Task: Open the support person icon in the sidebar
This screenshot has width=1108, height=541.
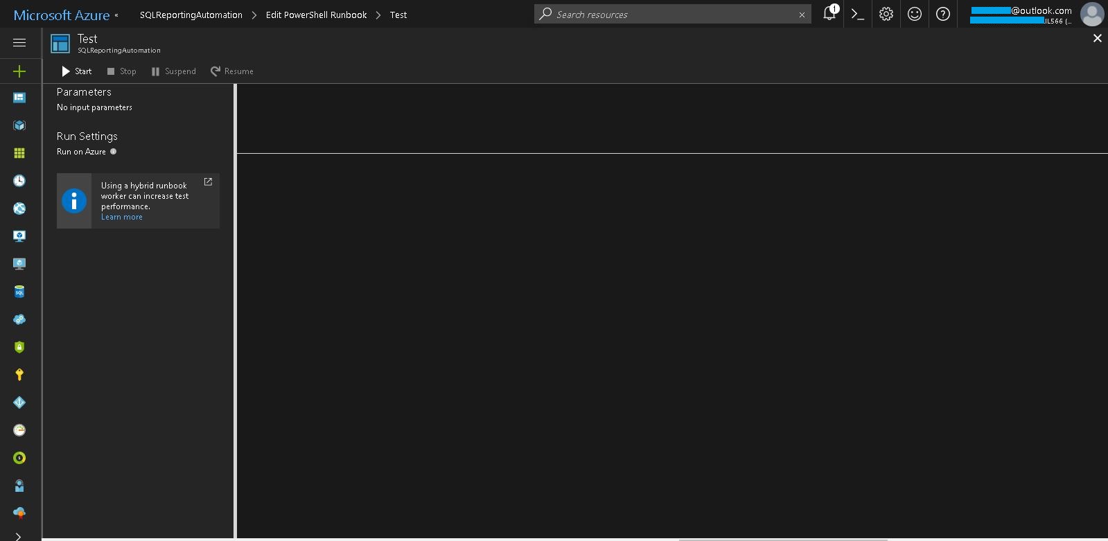Action: coord(19,486)
